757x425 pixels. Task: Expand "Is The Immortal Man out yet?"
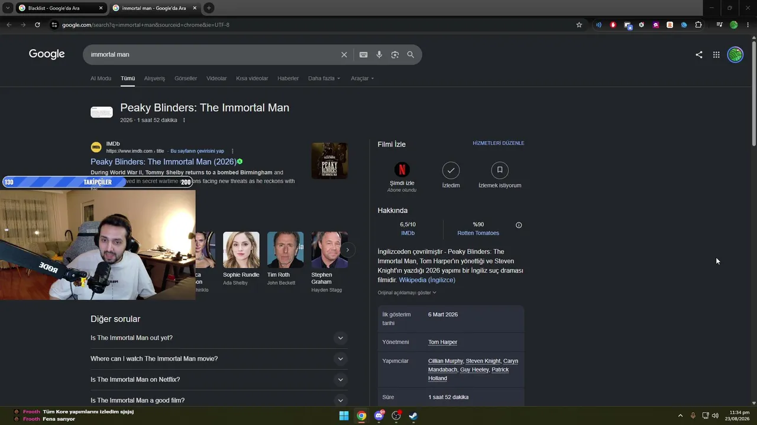click(219, 338)
